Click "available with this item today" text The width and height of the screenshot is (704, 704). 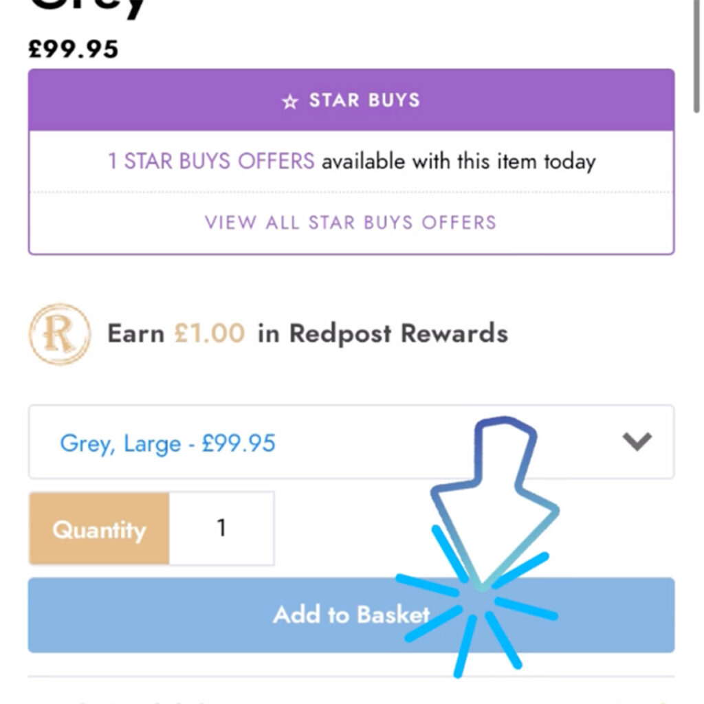pos(459,162)
